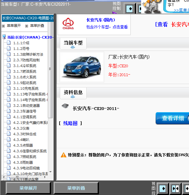Open 4.1.1空调系统 item

coord(25,117)
